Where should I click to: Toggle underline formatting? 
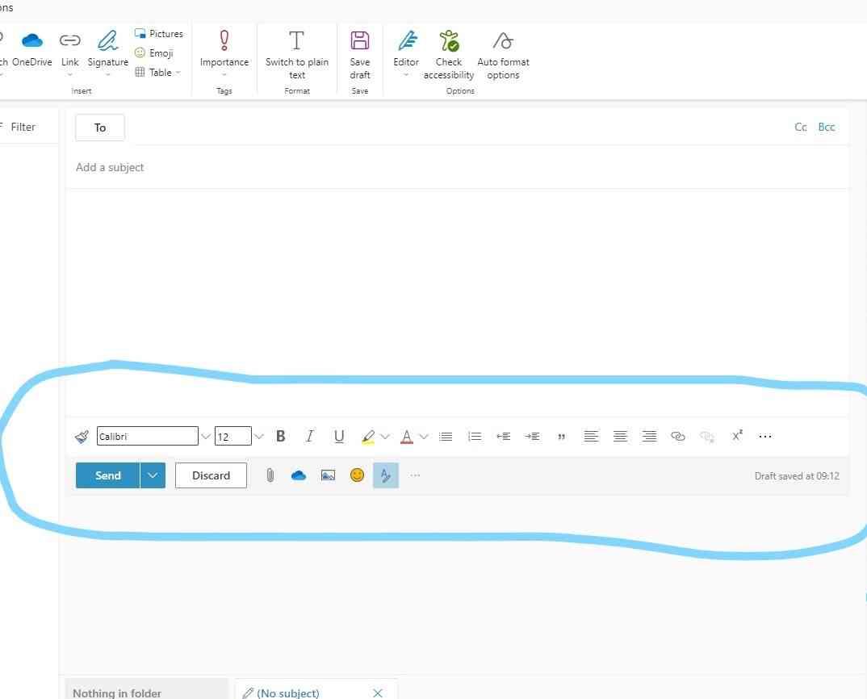339,437
